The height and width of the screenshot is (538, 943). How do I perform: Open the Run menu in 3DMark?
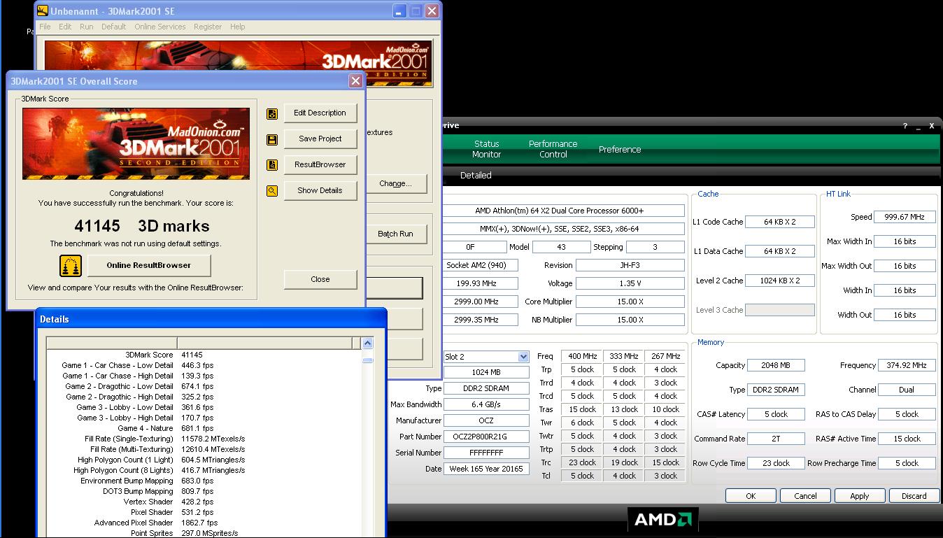pos(87,27)
